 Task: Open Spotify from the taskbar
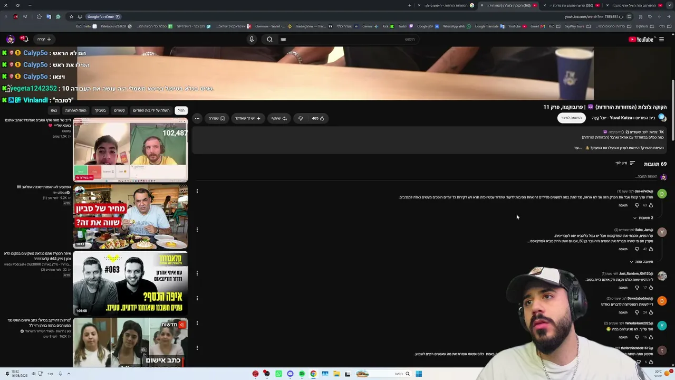302,374
